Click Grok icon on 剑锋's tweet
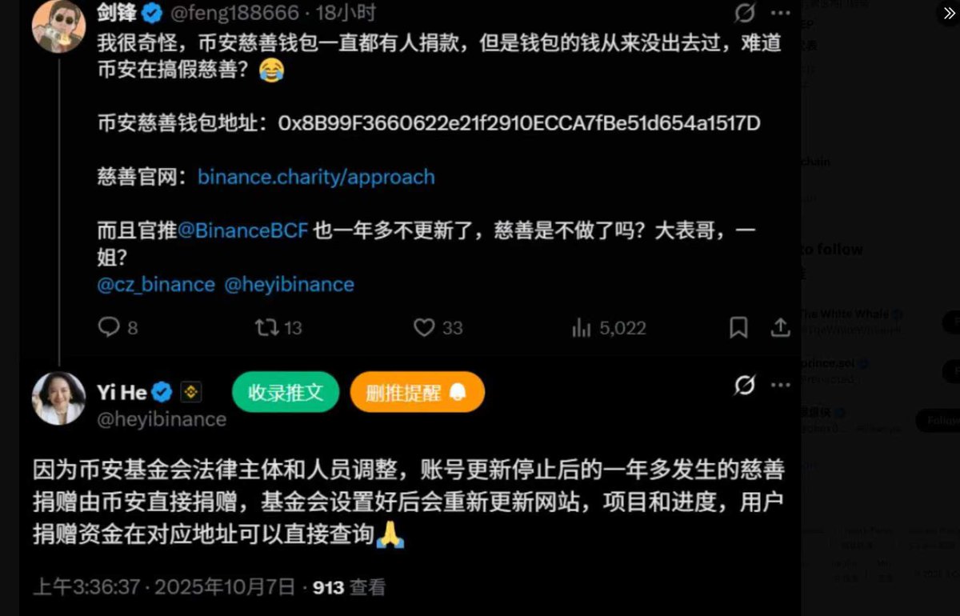 (x=745, y=13)
